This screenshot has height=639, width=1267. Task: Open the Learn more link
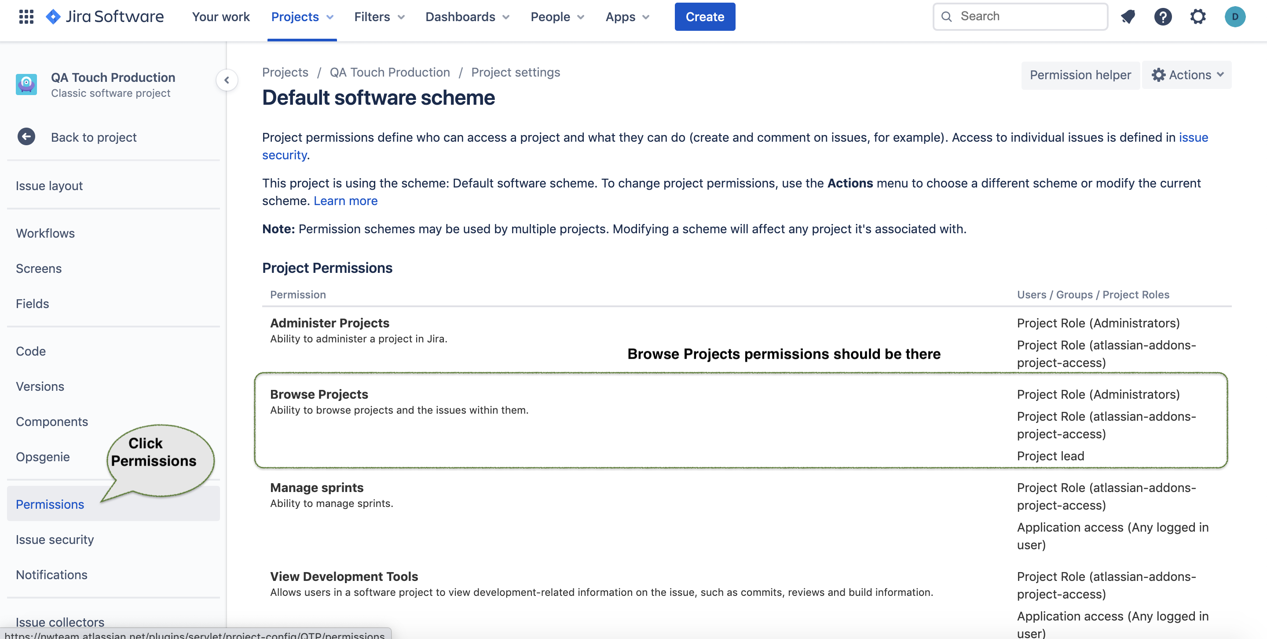point(345,201)
